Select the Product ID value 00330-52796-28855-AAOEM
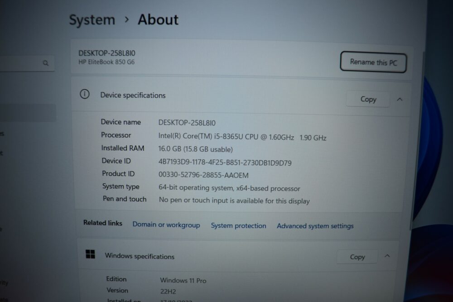The image size is (453, 302). coord(203,175)
